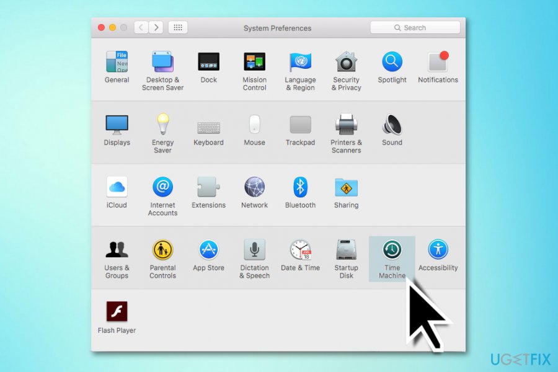Screen dimensions: 558x372
Task: Click the Search field in title bar
Action: pos(415,27)
